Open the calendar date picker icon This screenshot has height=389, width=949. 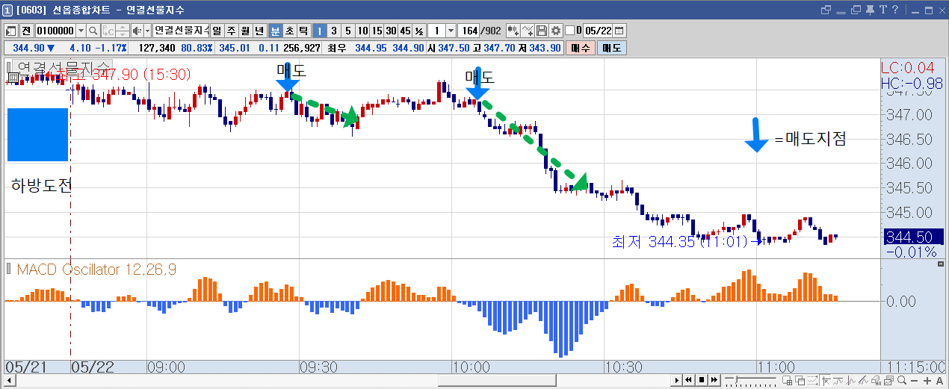coord(619,31)
